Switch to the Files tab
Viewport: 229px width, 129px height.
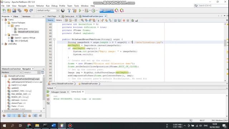tap(16, 16)
